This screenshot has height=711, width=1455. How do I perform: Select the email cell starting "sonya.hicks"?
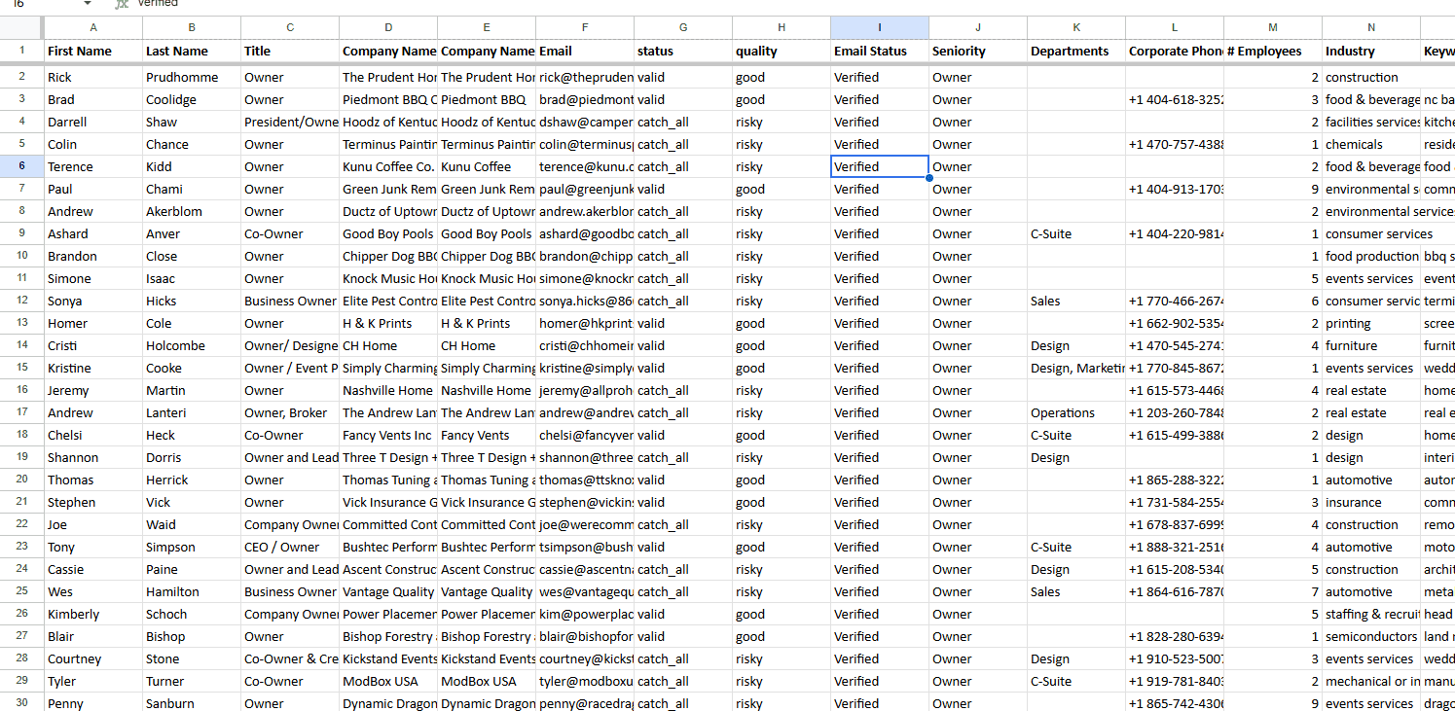click(585, 301)
